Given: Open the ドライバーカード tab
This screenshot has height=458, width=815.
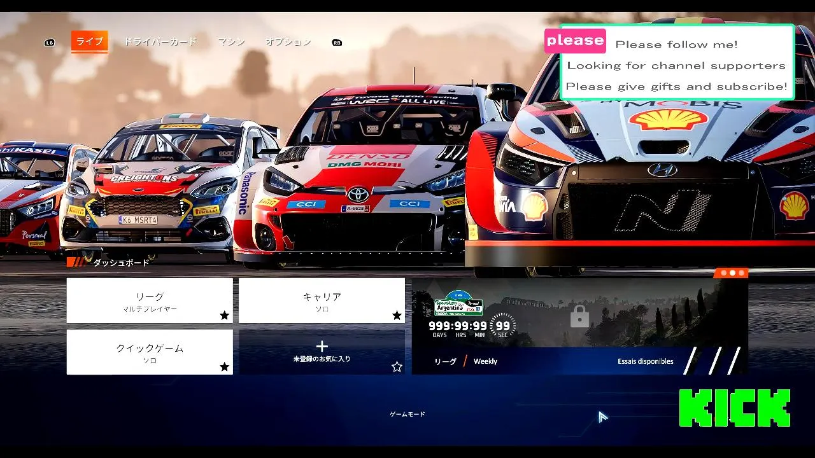Looking at the screenshot, I should point(160,42).
